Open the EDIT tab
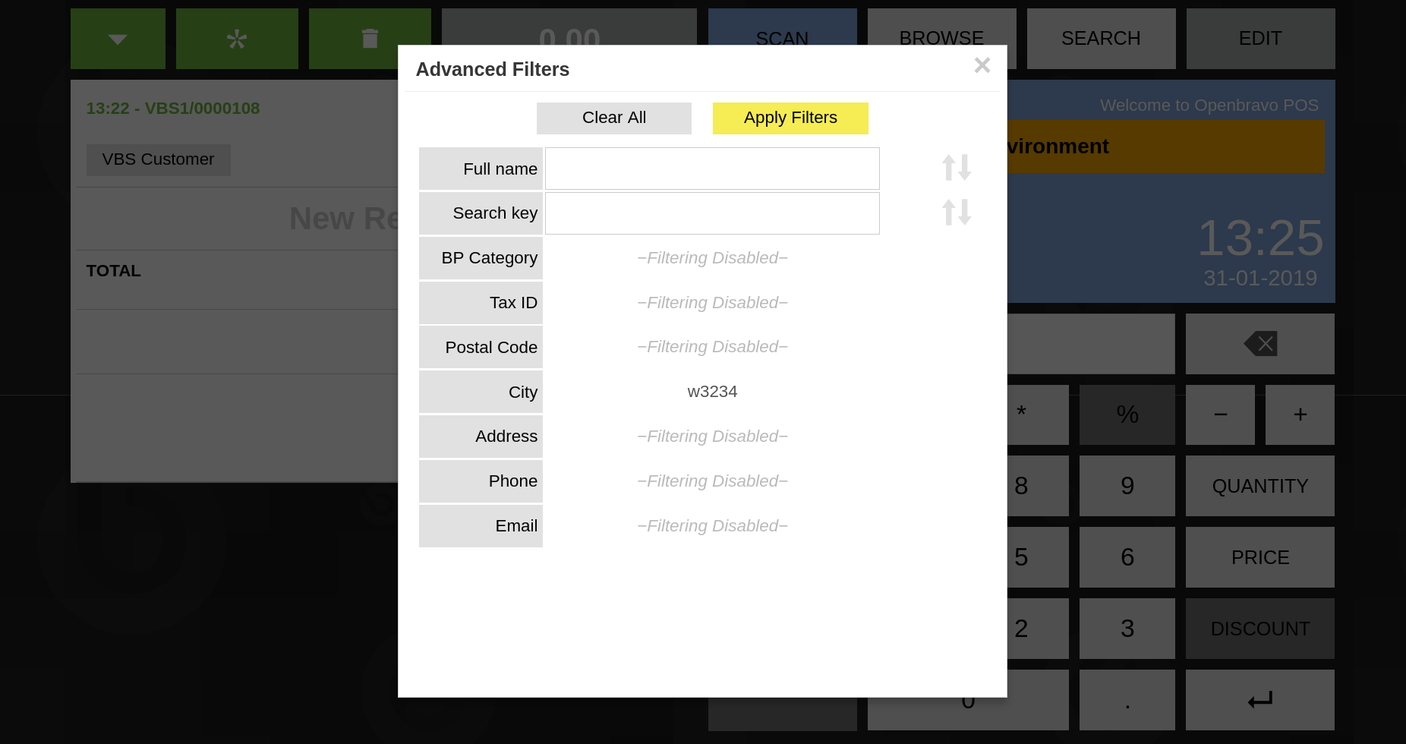The image size is (1406, 744). click(1259, 39)
